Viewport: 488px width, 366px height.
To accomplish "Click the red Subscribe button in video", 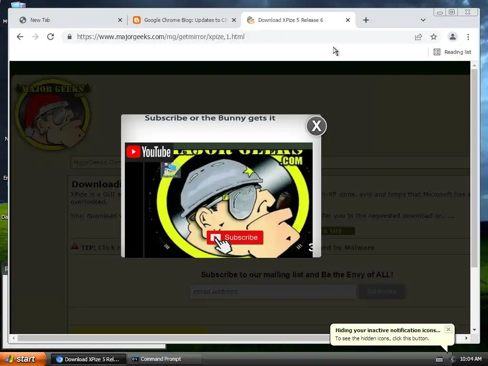I will (x=235, y=237).
